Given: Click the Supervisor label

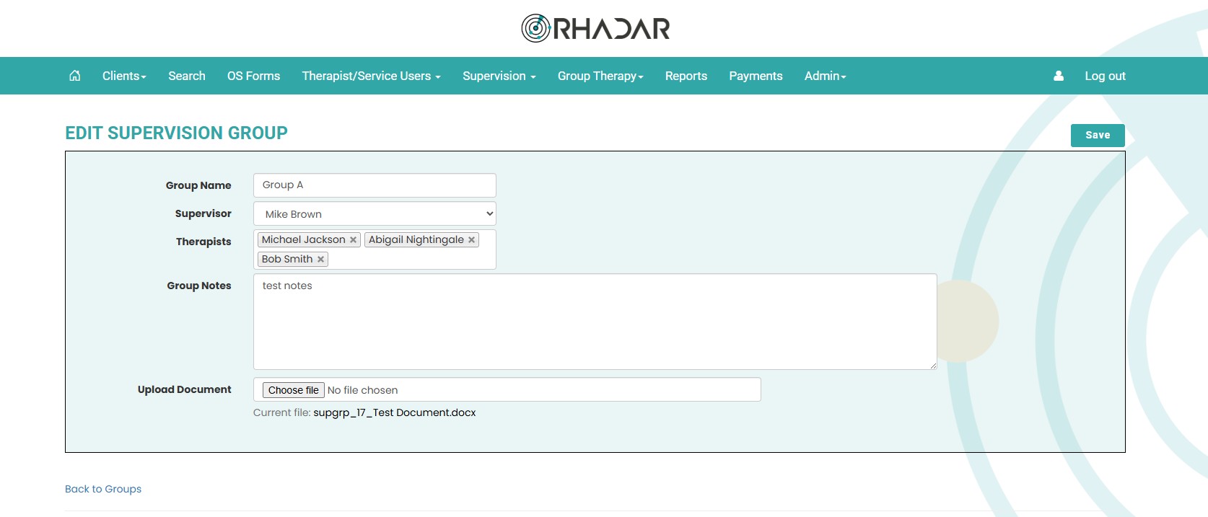Looking at the screenshot, I should pos(203,213).
